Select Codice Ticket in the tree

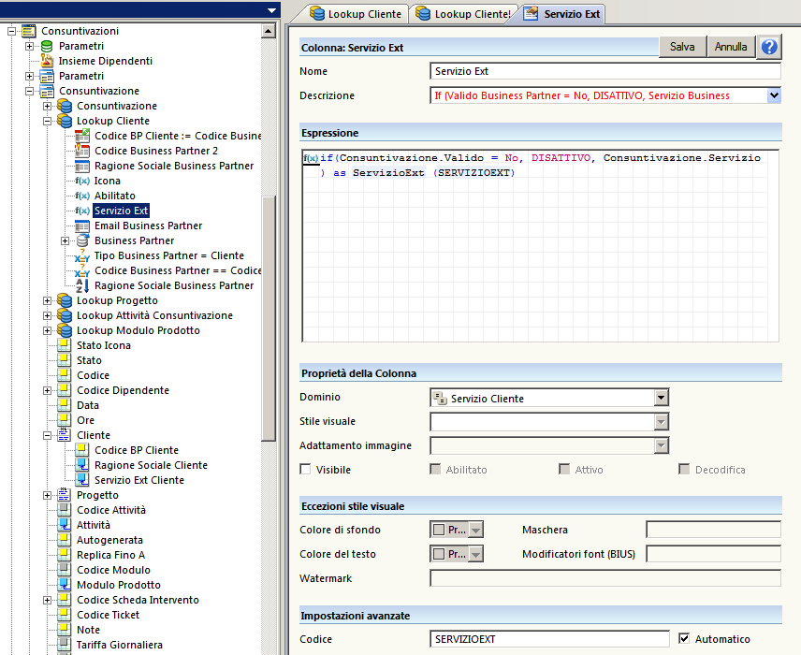[108, 615]
